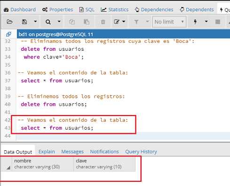The image size is (230, 186).
Task: Open the Explain tab
Action: 47,152
